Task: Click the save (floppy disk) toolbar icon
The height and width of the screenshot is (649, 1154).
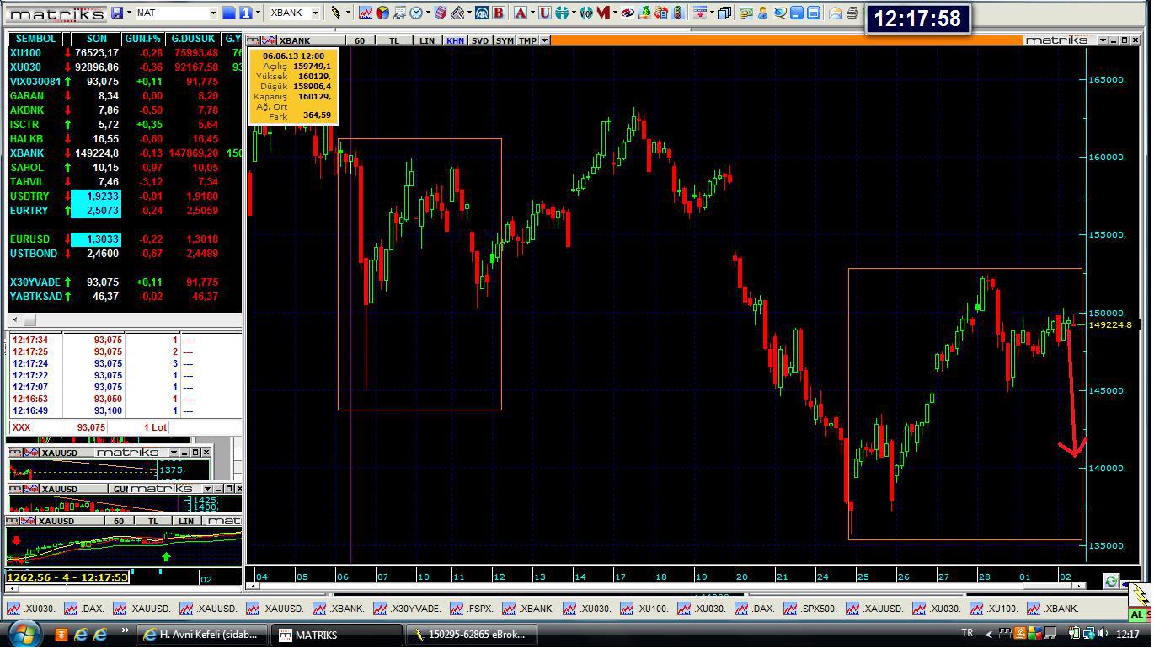Action: tap(116, 13)
